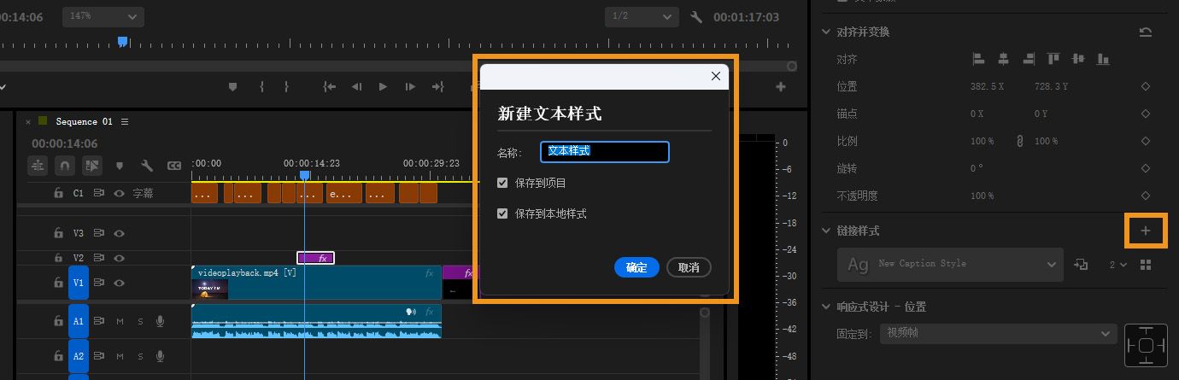This screenshot has width=1179, height=380.
Task: Click the timeline playhead at 00:00:14:06
Action: [305, 175]
